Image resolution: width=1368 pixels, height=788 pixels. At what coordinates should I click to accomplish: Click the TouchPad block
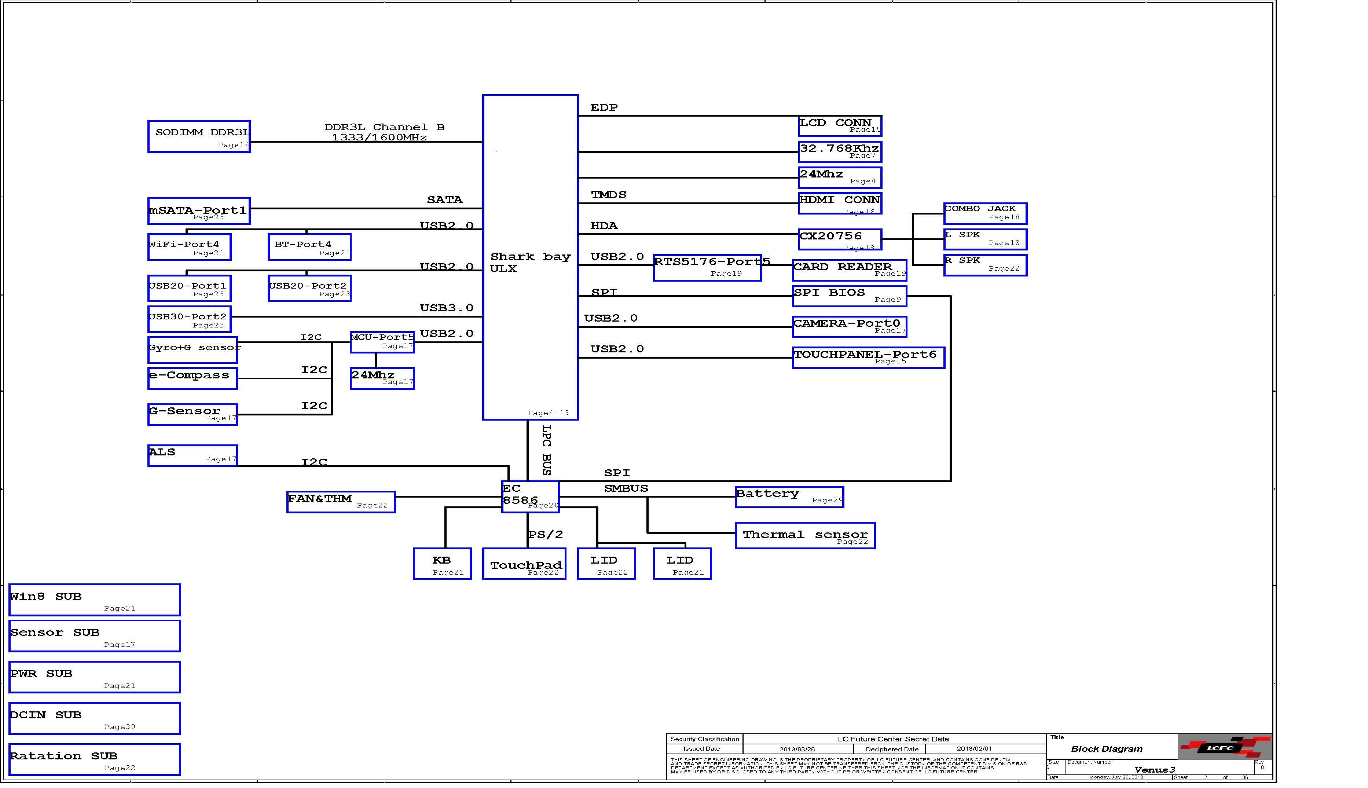click(524, 564)
